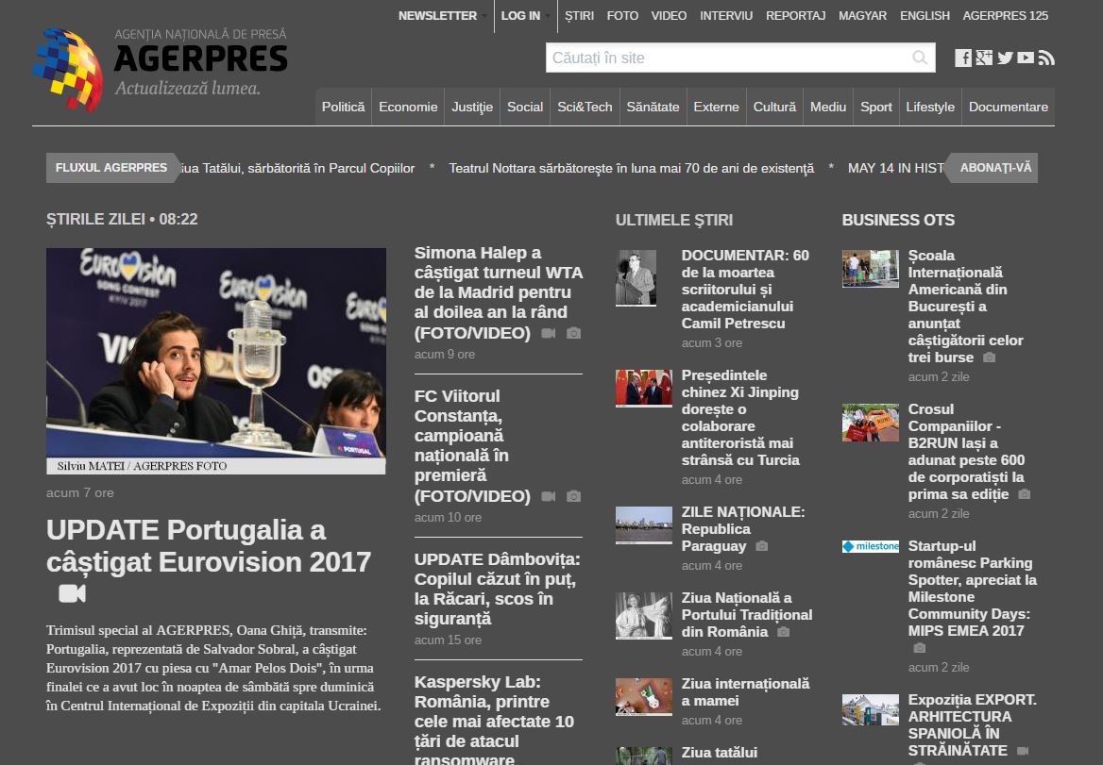Click the ABONAȚI-VĂ subscribe button
This screenshot has height=765, width=1103.
(992, 168)
